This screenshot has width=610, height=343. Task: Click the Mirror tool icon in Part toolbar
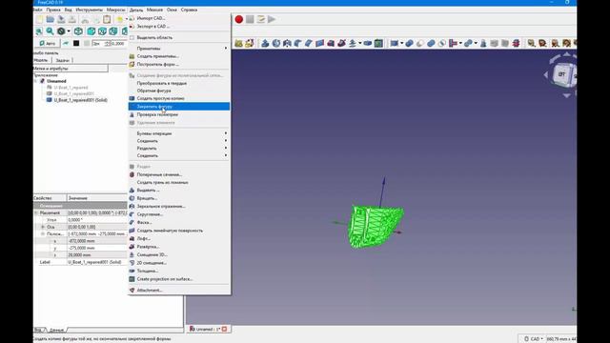[287, 43]
